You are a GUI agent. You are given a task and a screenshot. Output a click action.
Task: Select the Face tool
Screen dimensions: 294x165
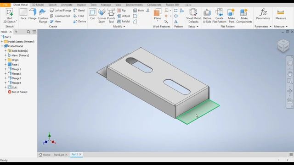coord(23,14)
